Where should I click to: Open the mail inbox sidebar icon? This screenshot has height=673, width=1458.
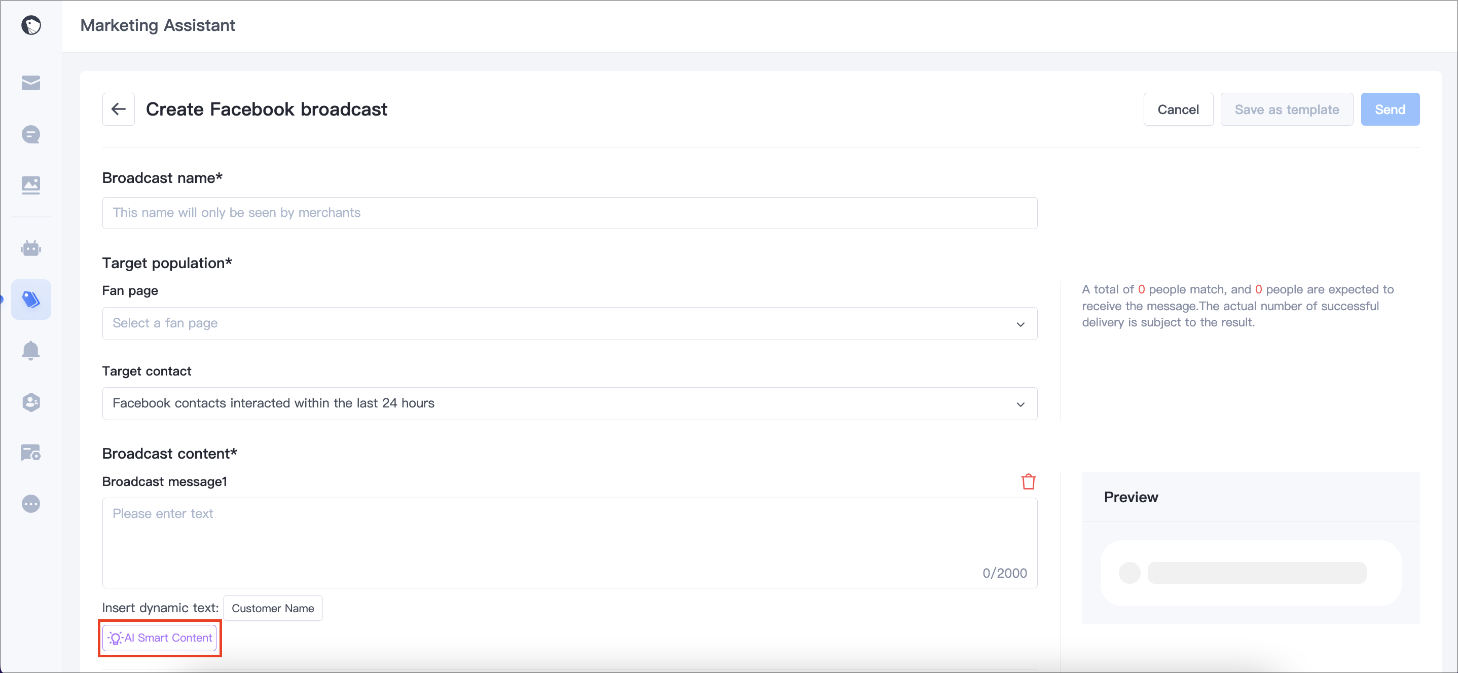(31, 83)
